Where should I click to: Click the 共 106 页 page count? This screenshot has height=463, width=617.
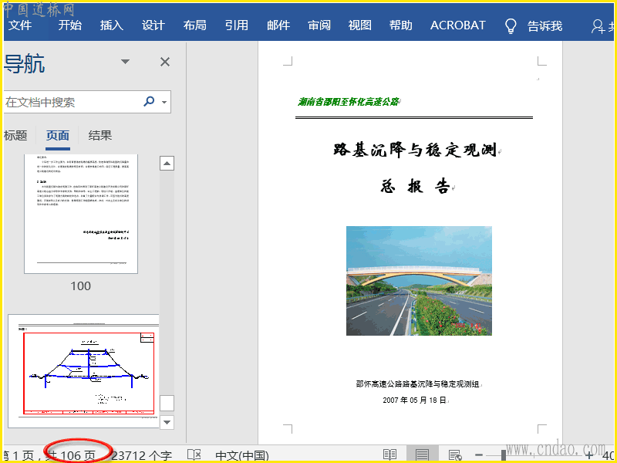[x=70, y=456]
